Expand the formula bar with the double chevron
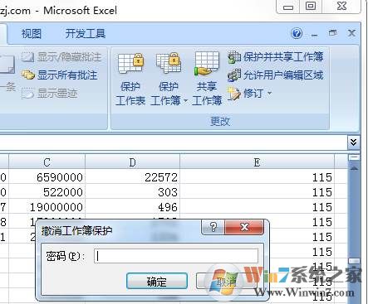The image size is (368, 304). [x=354, y=142]
